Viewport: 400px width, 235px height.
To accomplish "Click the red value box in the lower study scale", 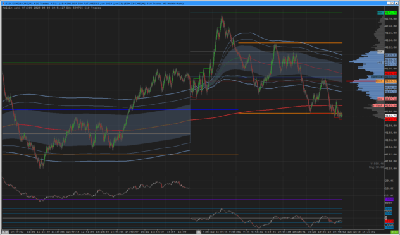I will click(389, 221).
